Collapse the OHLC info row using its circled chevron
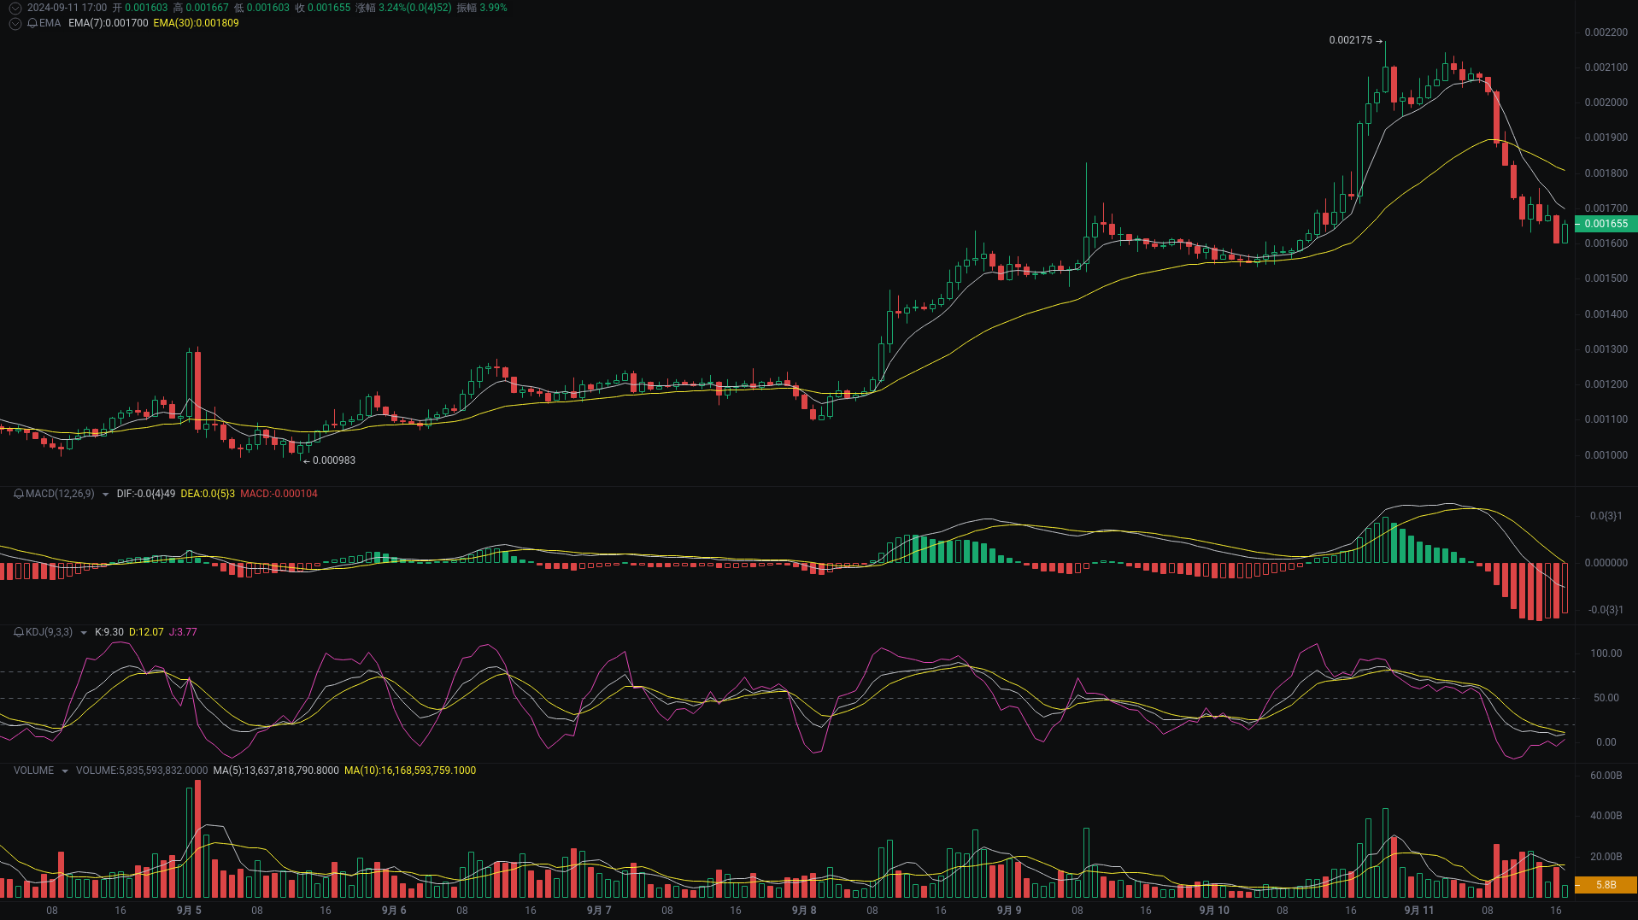Screen dimensions: 1638x920 coord(15,8)
